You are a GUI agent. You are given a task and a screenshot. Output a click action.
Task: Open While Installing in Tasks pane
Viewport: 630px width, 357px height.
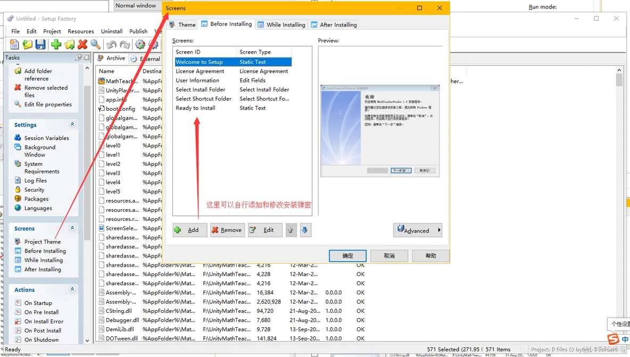pos(44,260)
